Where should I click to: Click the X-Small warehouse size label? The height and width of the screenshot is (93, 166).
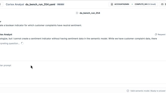(x=152, y=4)
